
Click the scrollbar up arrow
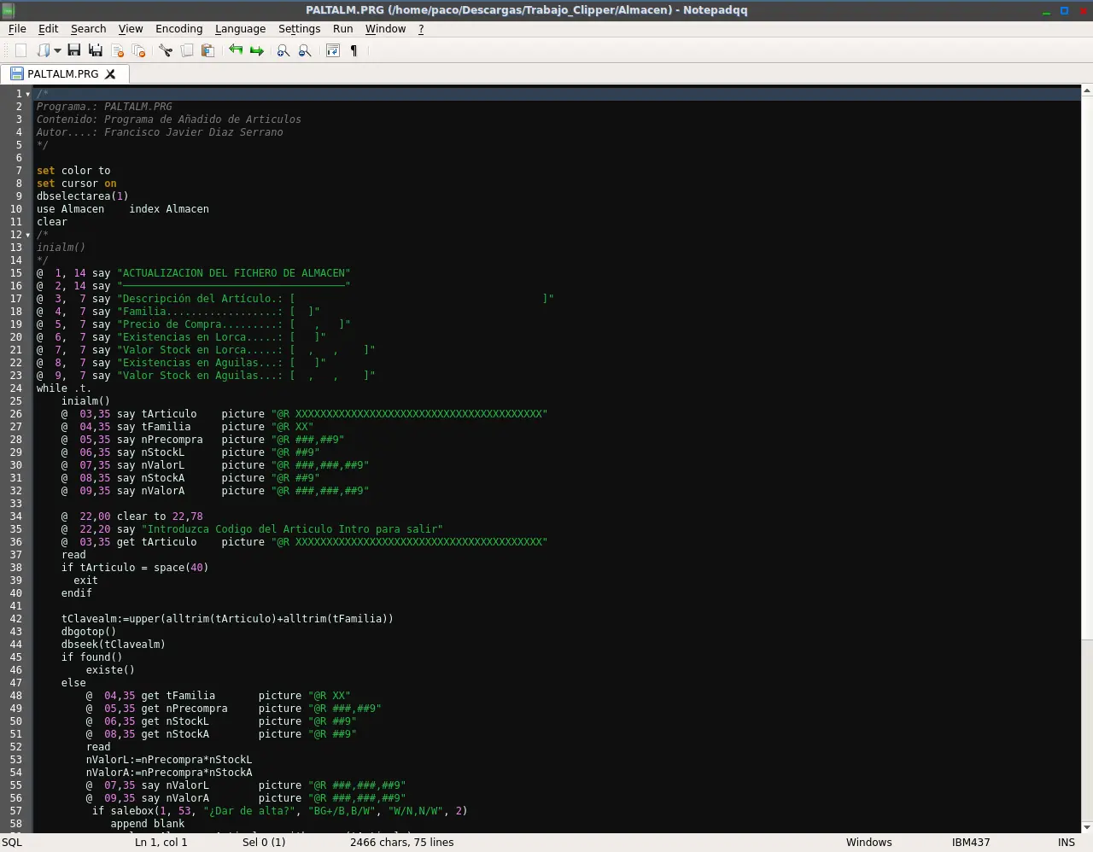1087,90
